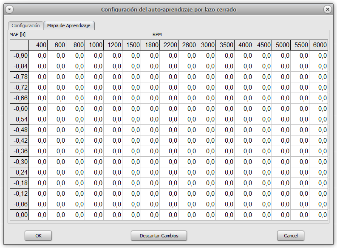The width and height of the screenshot is (337, 248).
Task: Click cell at -0,90 MAP and 400 RPM
Action: coord(38,56)
